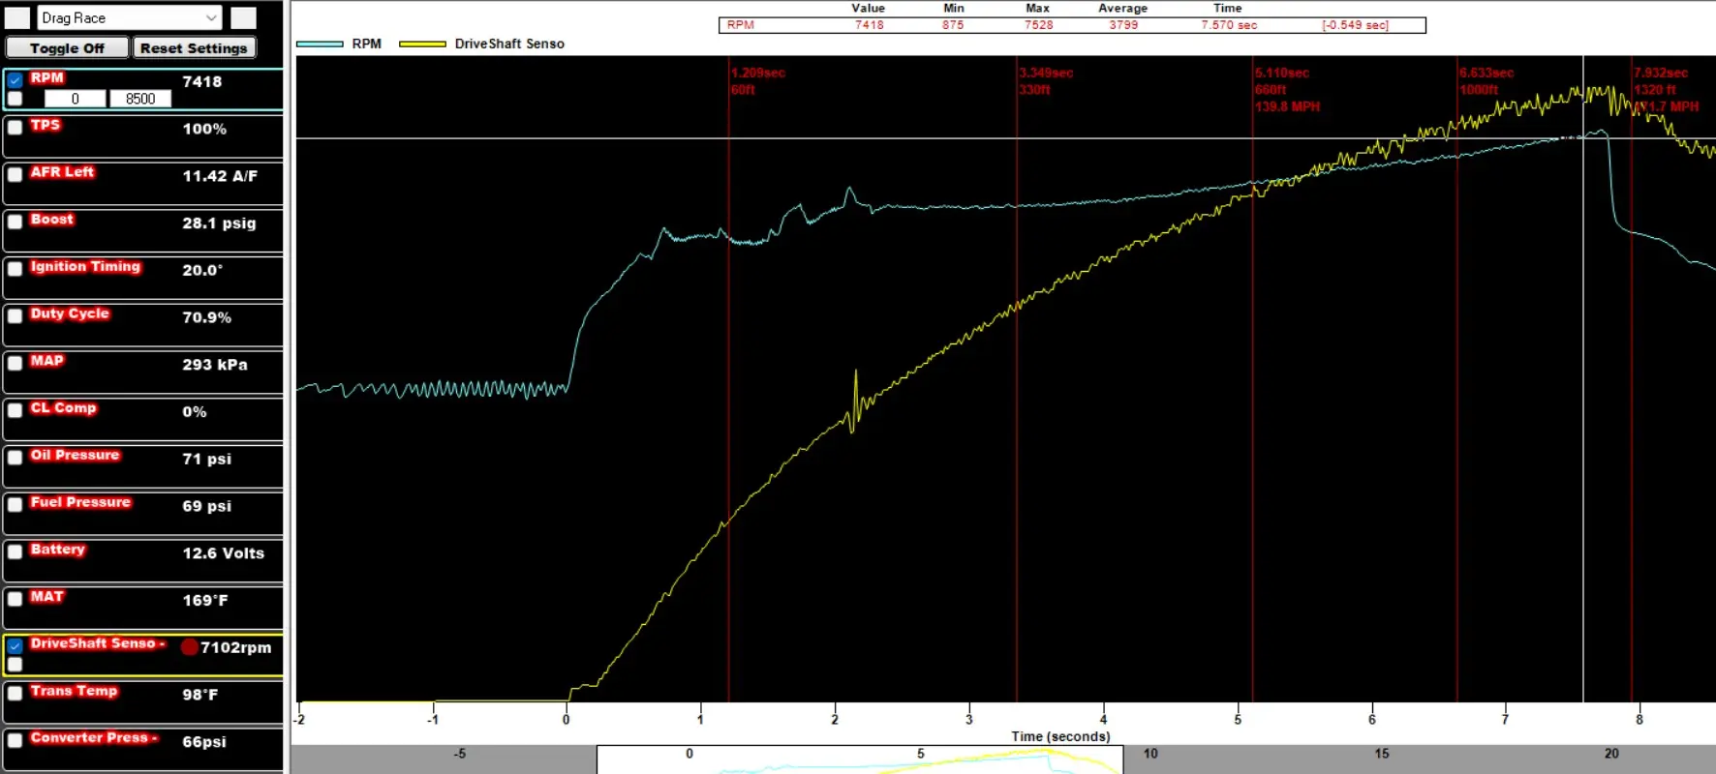Click the Reset Settings button
Image resolution: width=1716 pixels, height=774 pixels.
[x=194, y=48]
